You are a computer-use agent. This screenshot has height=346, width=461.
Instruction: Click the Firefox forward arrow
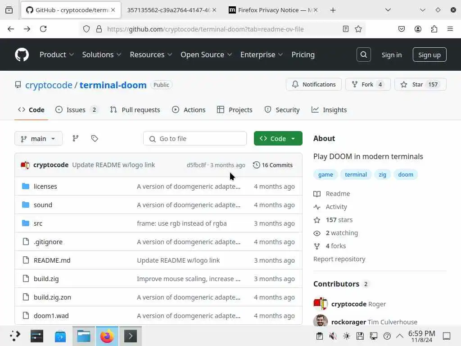[x=27, y=29]
